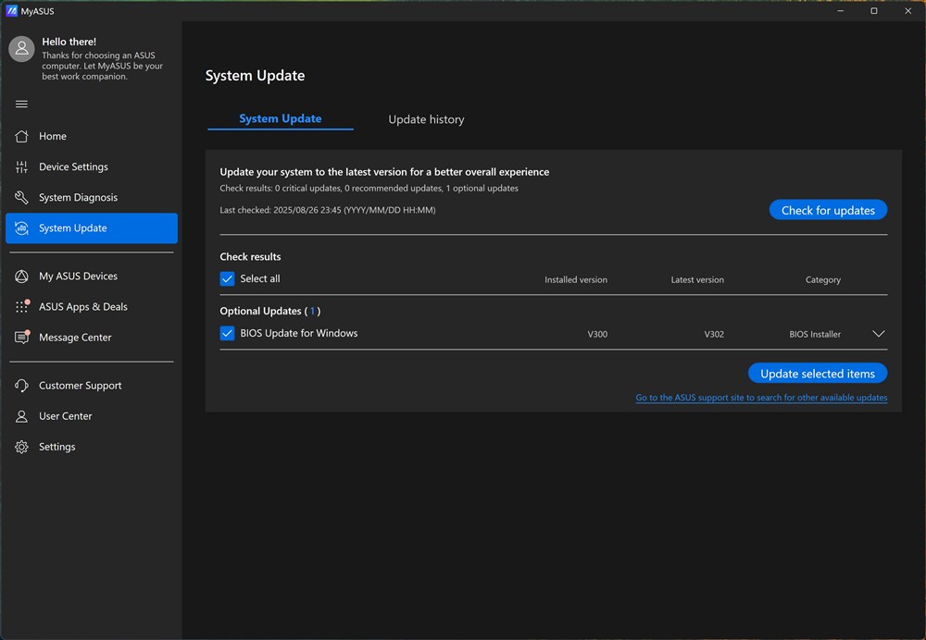This screenshot has width=926, height=640.
Task: Uncheck BIOS Update for Windows checkbox
Action: click(x=227, y=333)
